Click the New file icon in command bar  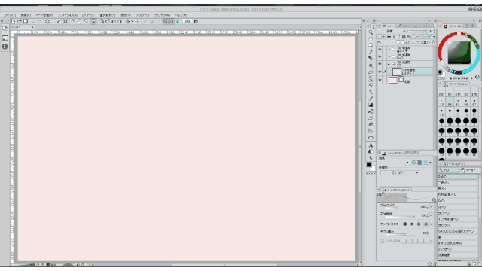14,22
